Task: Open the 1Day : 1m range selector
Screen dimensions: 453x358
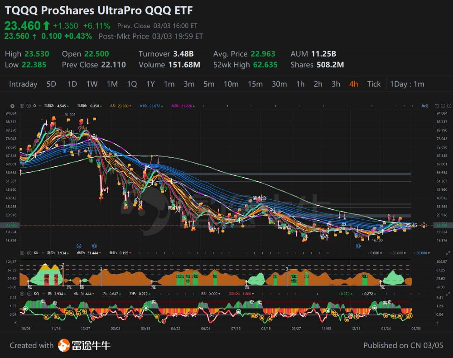Action: tap(407, 84)
